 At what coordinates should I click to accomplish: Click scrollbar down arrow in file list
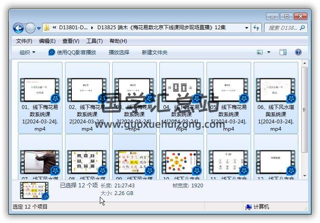pyautogui.click(x=305, y=176)
